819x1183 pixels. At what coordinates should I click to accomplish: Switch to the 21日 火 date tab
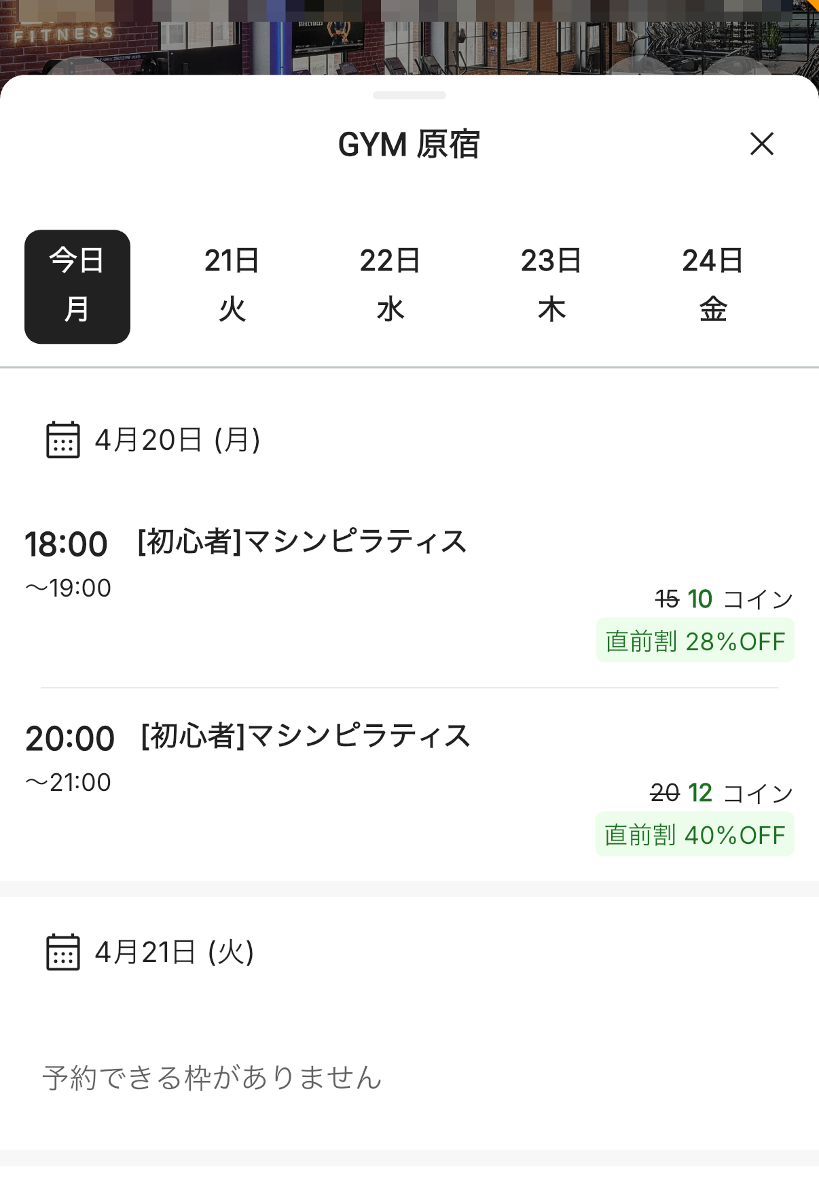[232, 286]
